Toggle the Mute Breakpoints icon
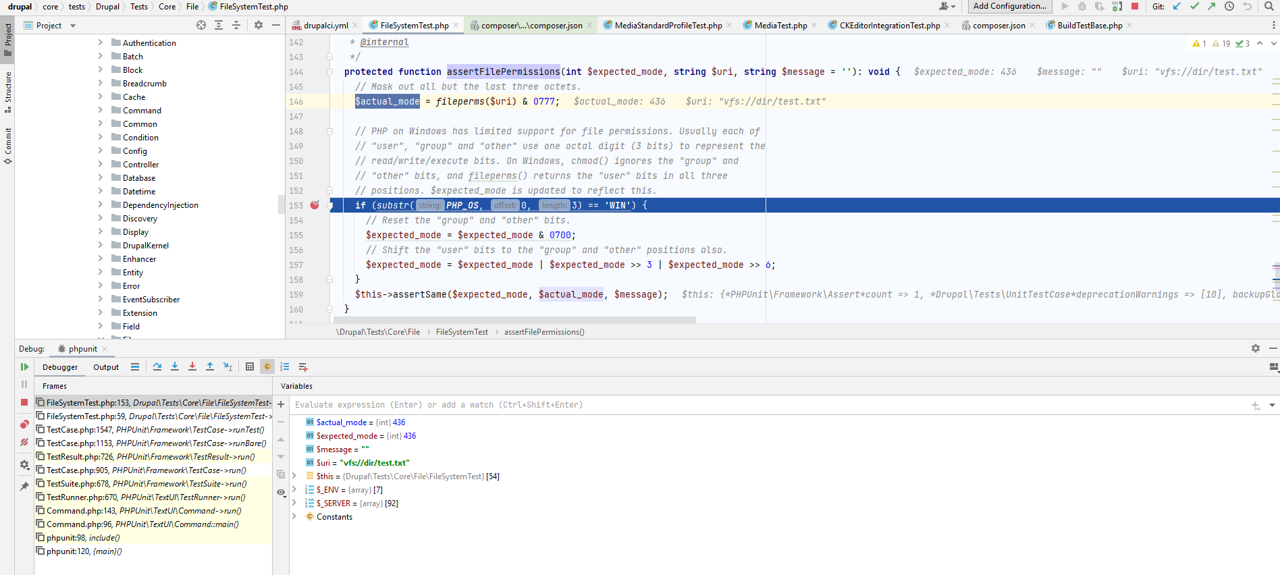This screenshot has height=575, width=1280. tap(24, 442)
